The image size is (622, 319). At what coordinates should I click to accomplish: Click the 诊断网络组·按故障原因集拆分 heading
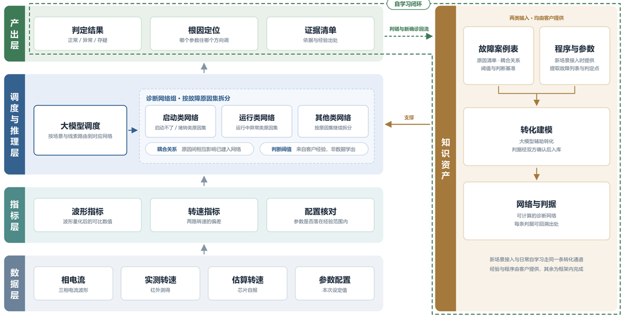tap(188, 98)
